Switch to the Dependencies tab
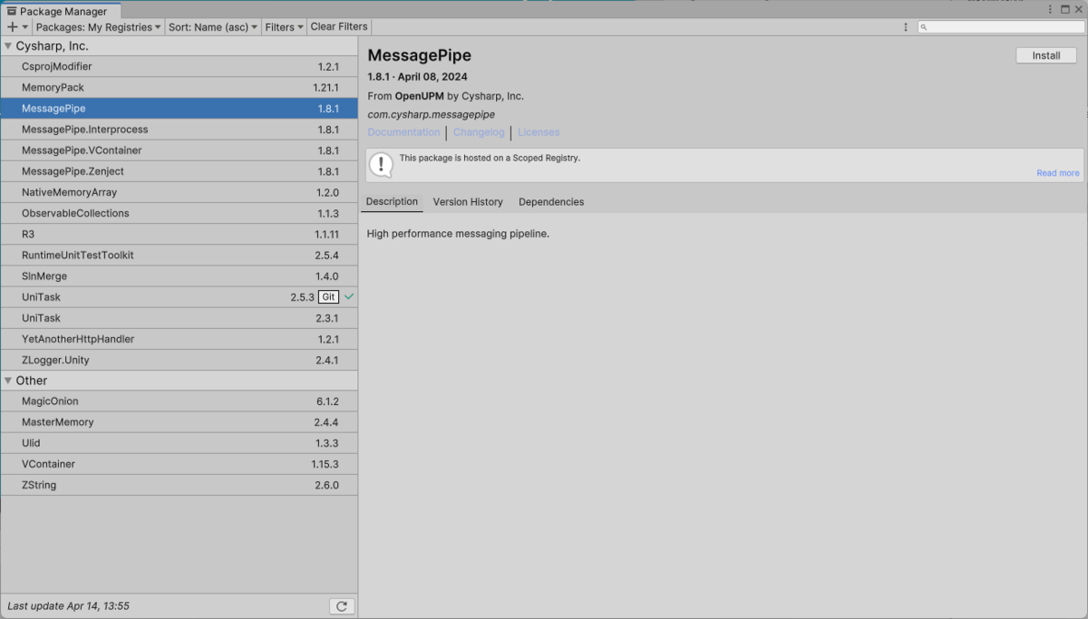Viewport: 1088px width, 619px height. click(x=551, y=202)
